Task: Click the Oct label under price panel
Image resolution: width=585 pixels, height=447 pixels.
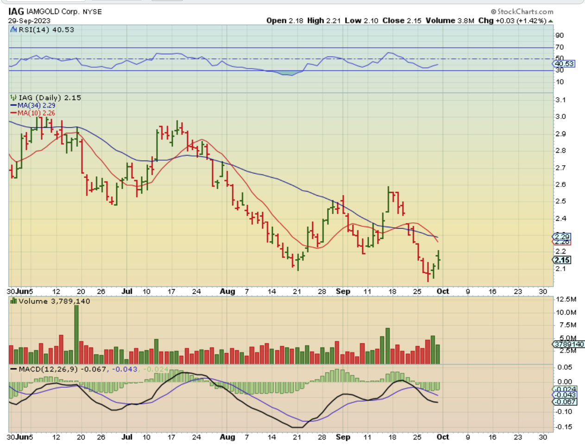Action: click(443, 292)
